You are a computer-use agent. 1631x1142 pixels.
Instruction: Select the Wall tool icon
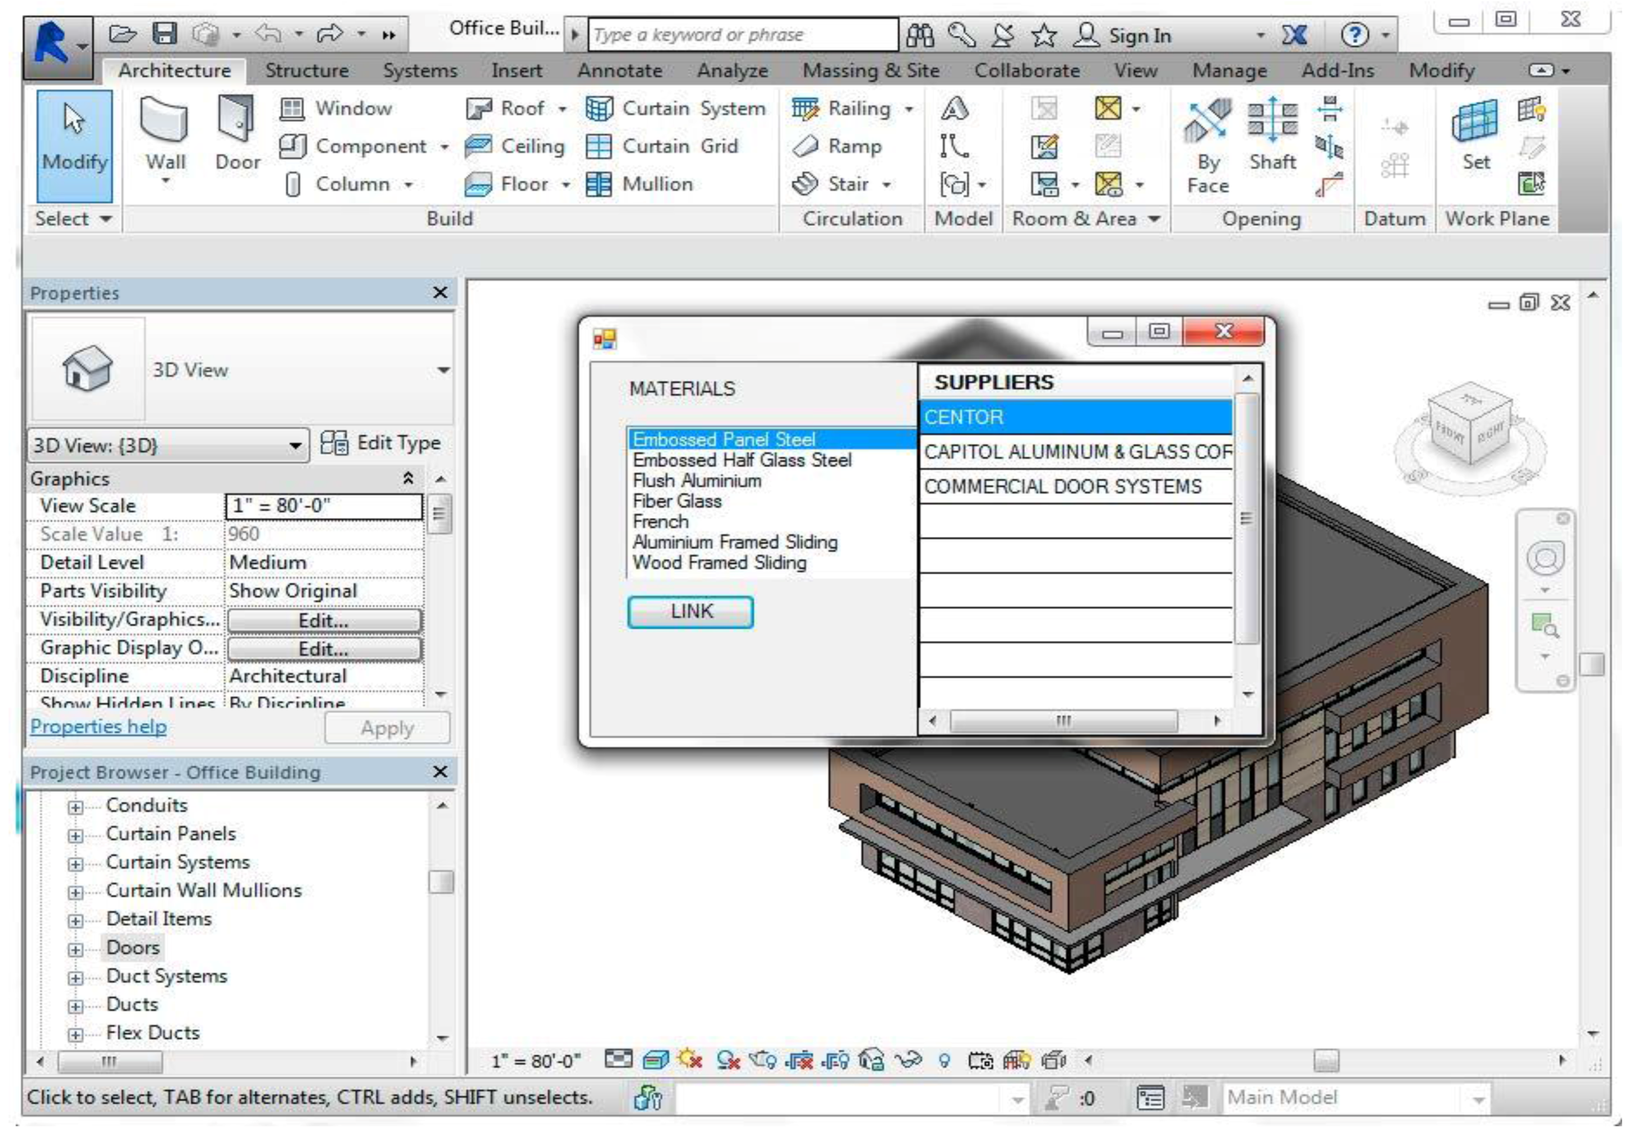[x=164, y=121]
